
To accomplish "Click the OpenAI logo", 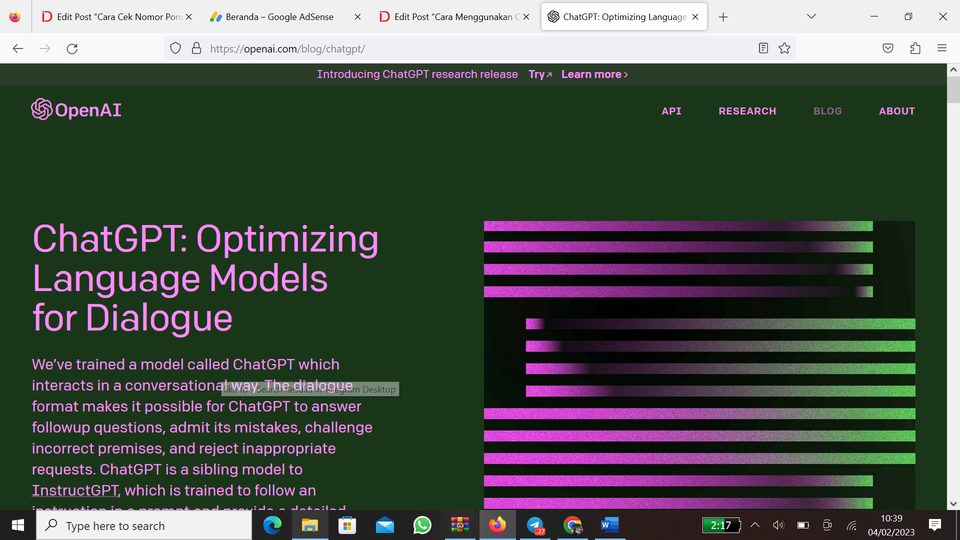I will pyautogui.click(x=76, y=109).
